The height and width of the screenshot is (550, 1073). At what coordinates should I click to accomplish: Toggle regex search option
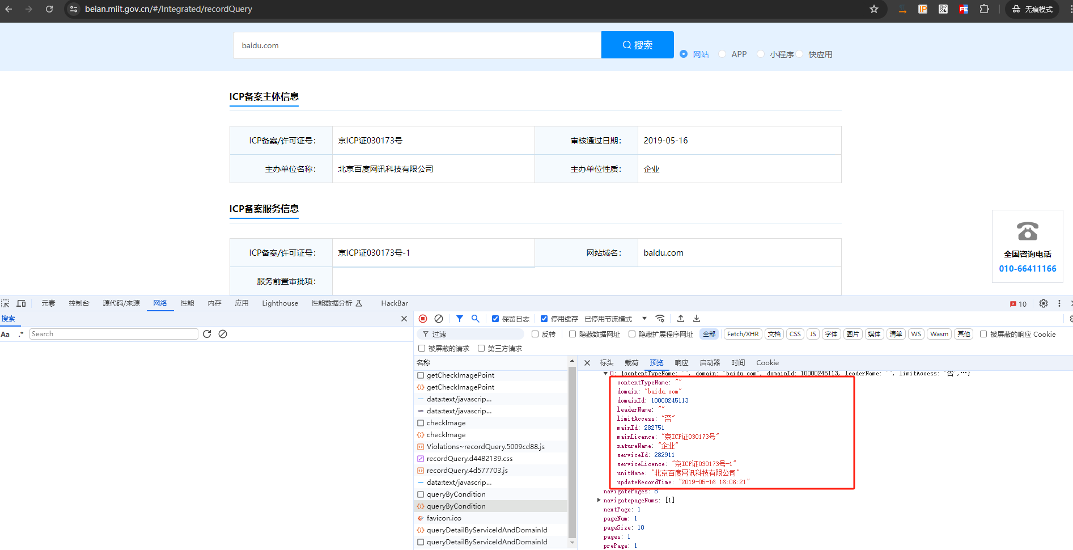[21, 334]
